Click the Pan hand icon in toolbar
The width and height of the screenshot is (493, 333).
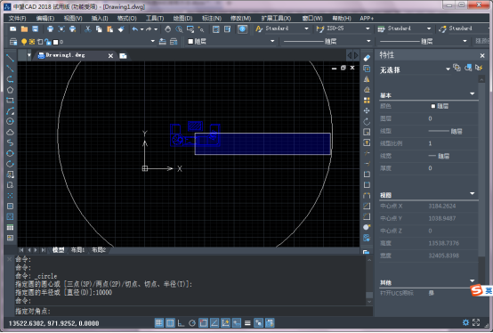[167, 29]
